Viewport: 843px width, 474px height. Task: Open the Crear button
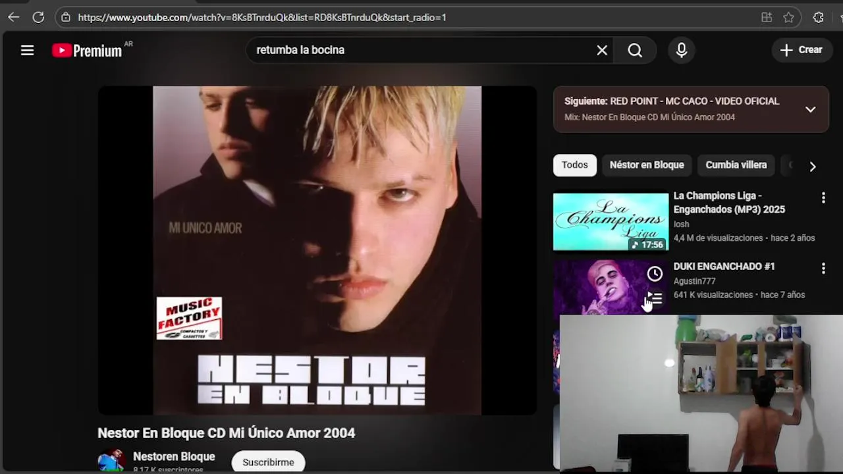[802, 50]
